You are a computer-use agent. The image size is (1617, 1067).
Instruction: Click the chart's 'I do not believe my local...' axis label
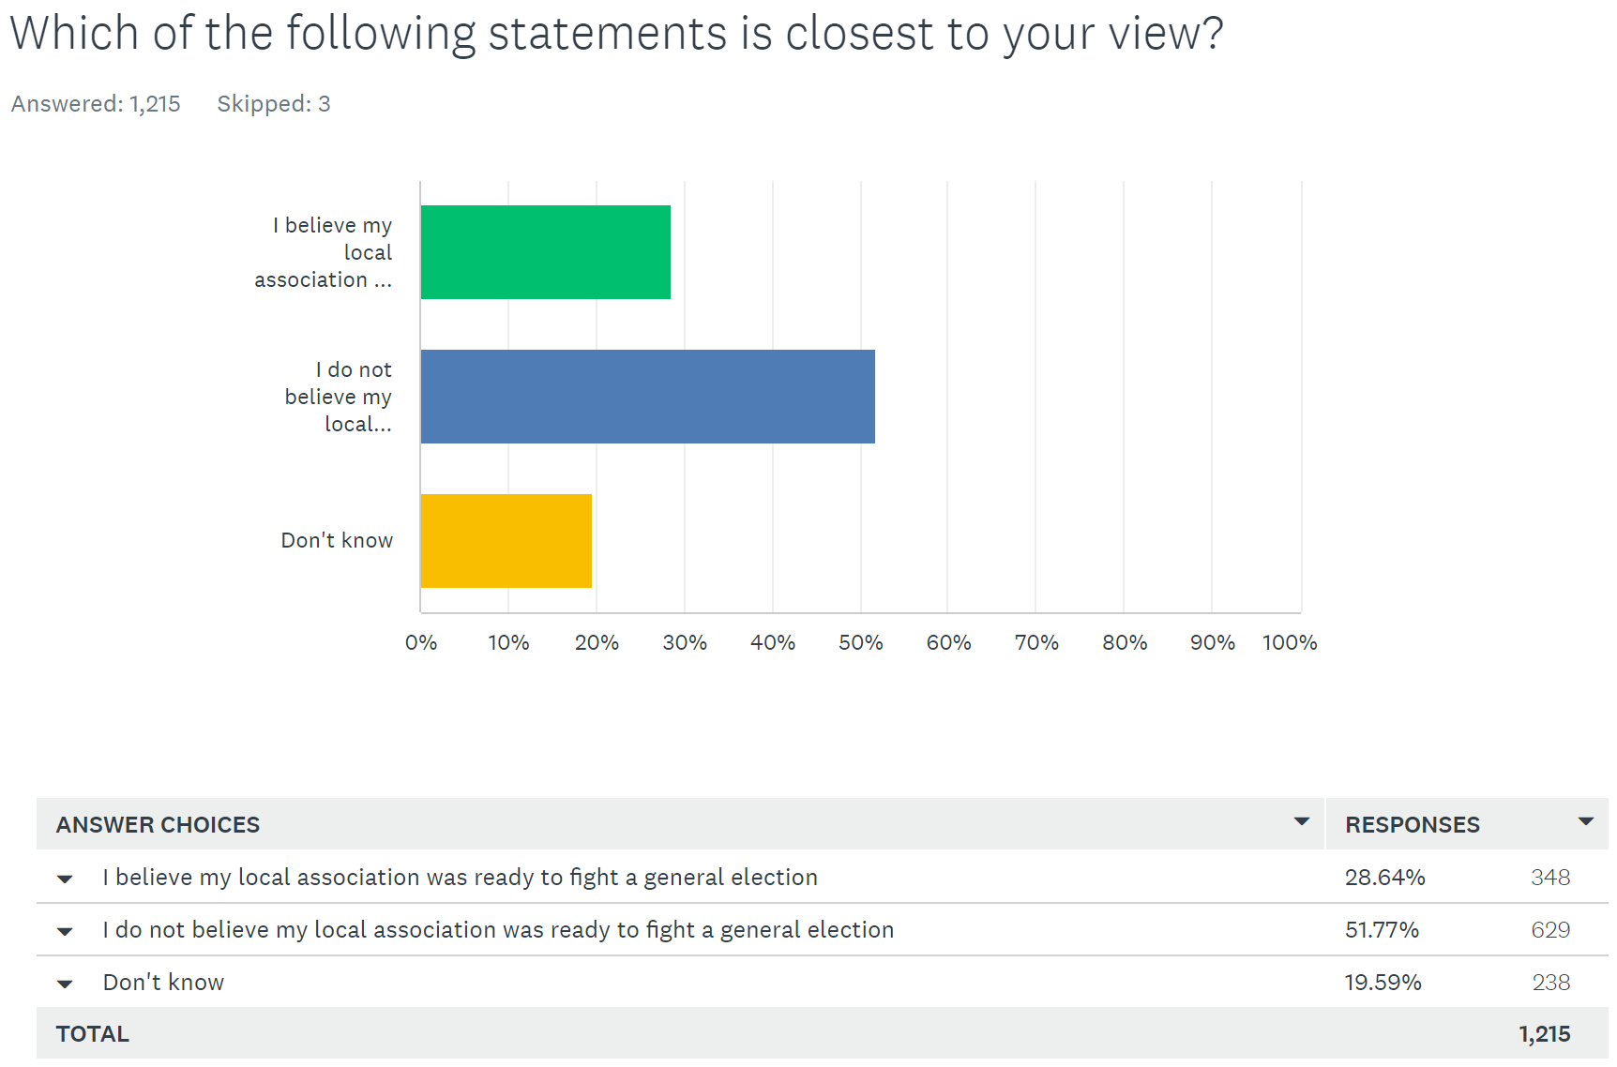click(339, 397)
